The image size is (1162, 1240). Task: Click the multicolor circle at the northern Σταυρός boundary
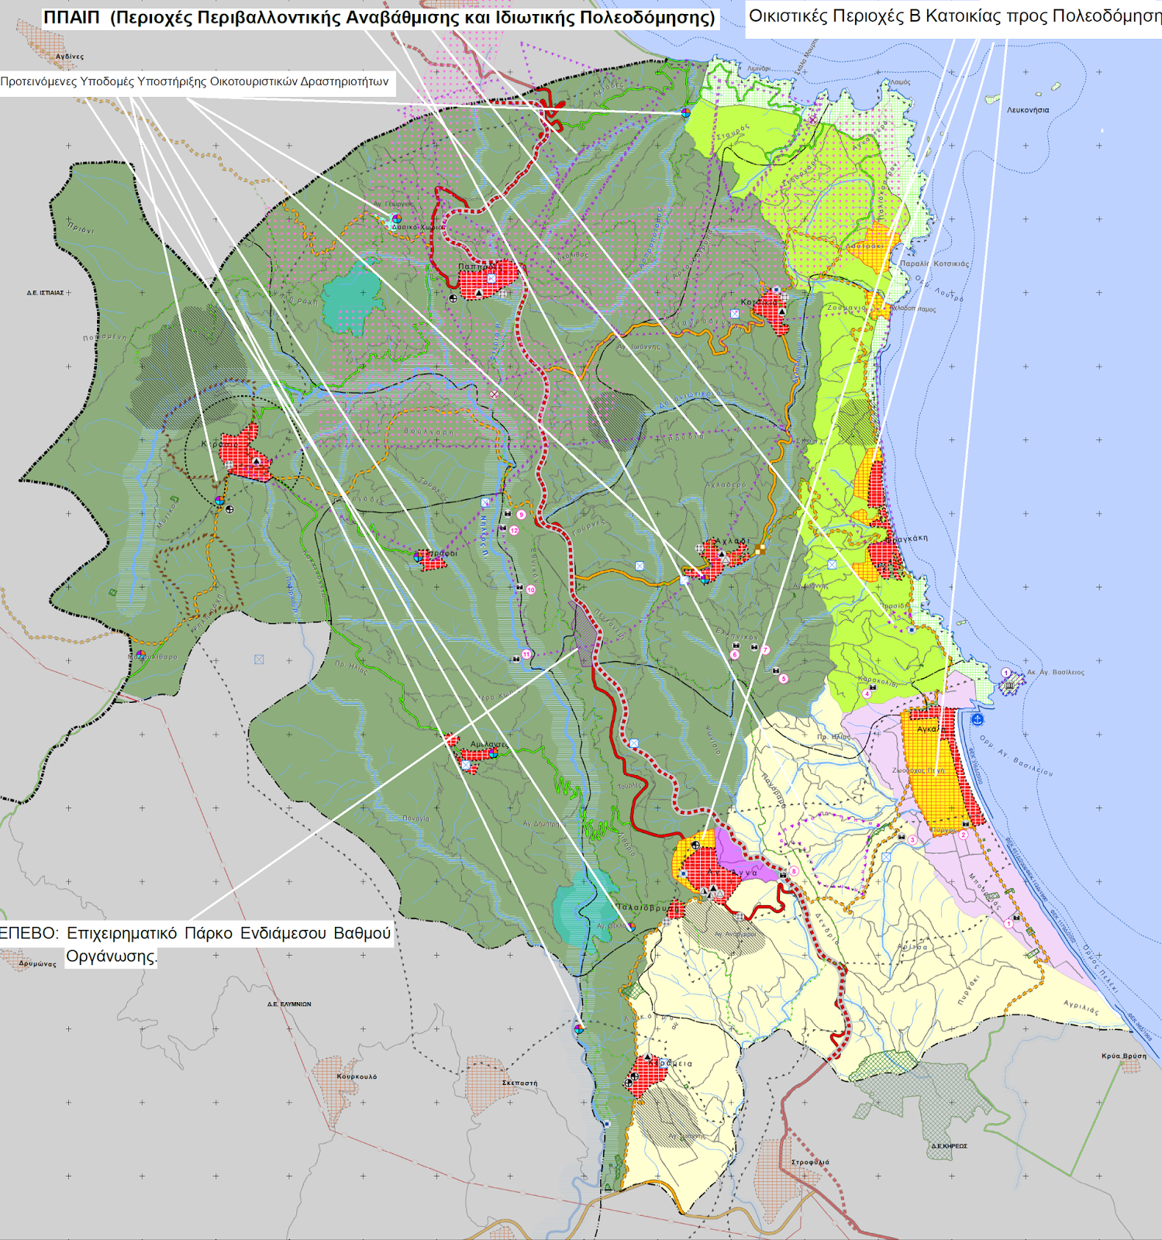click(x=685, y=112)
